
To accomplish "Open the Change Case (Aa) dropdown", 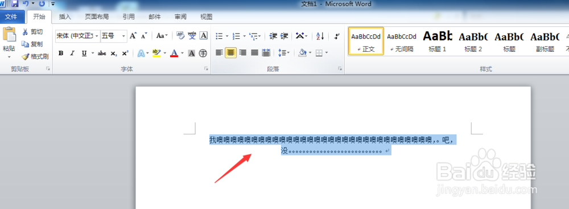I will coord(162,36).
